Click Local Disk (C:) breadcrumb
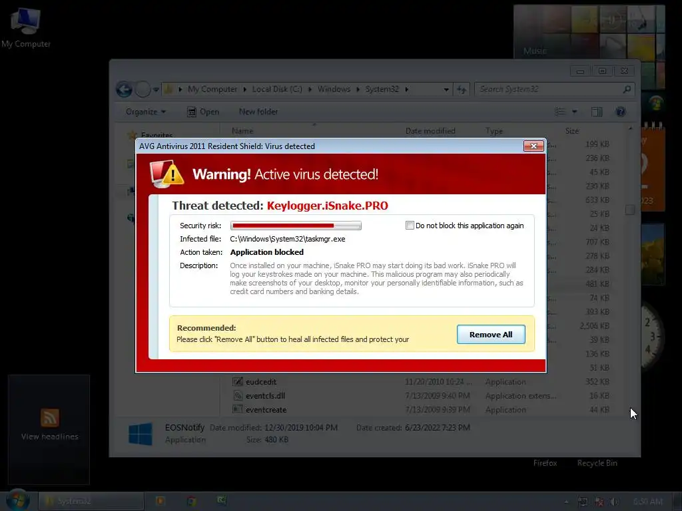Viewport: 682px width, 511px height. tap(277, 89)
